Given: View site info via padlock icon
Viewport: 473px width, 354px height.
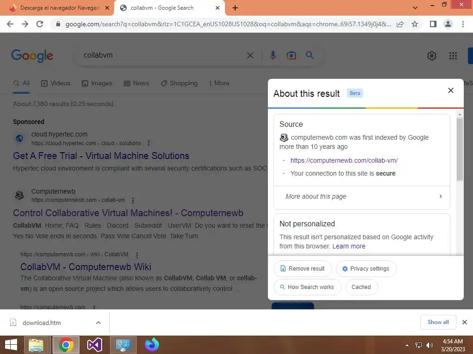Looking at the screenshot, I should pyautogui.click(x=58, y=24).
